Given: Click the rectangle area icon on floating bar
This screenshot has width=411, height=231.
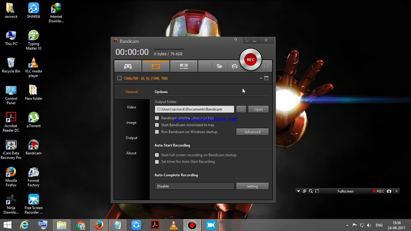Looking at the screenshot, I should tap(317, 191).
